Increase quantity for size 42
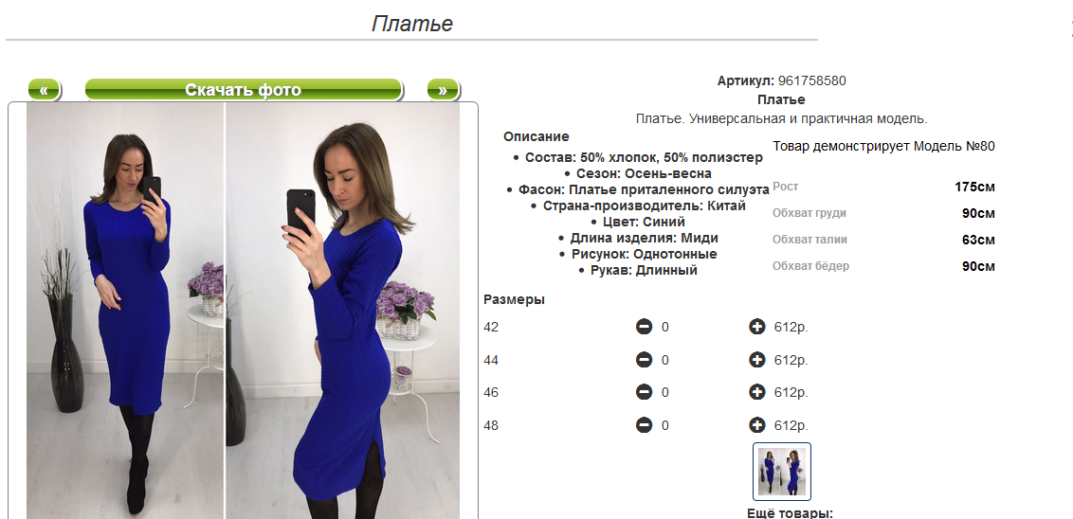Image resolution: width=1073 pixels, height=519 pixels. point(756,327)
